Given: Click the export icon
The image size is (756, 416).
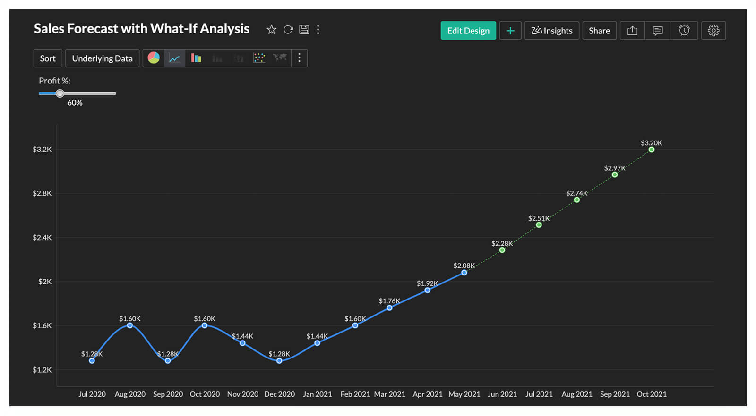Looking at the screenshot, I should point(632,31).
